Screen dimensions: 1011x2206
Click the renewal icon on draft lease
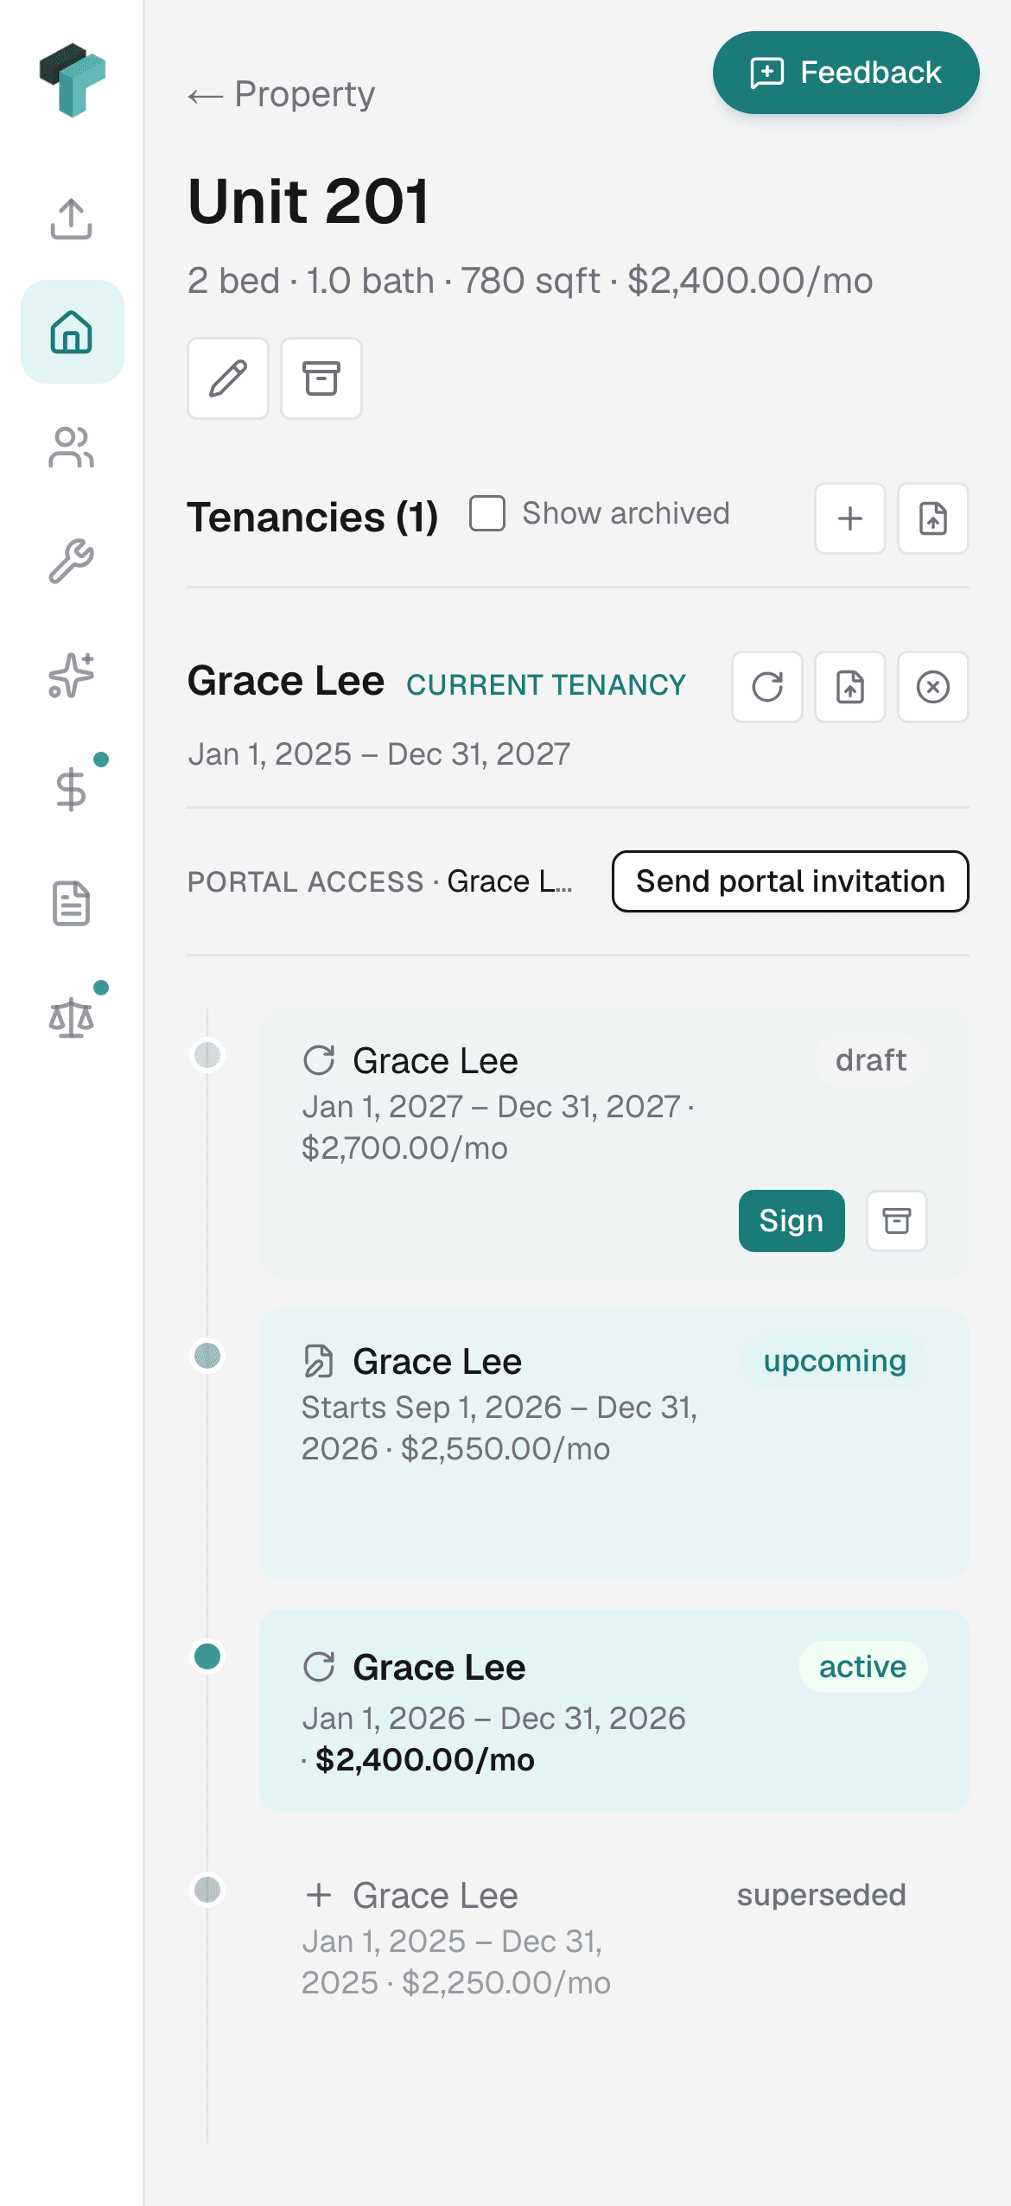point(319,1060)
